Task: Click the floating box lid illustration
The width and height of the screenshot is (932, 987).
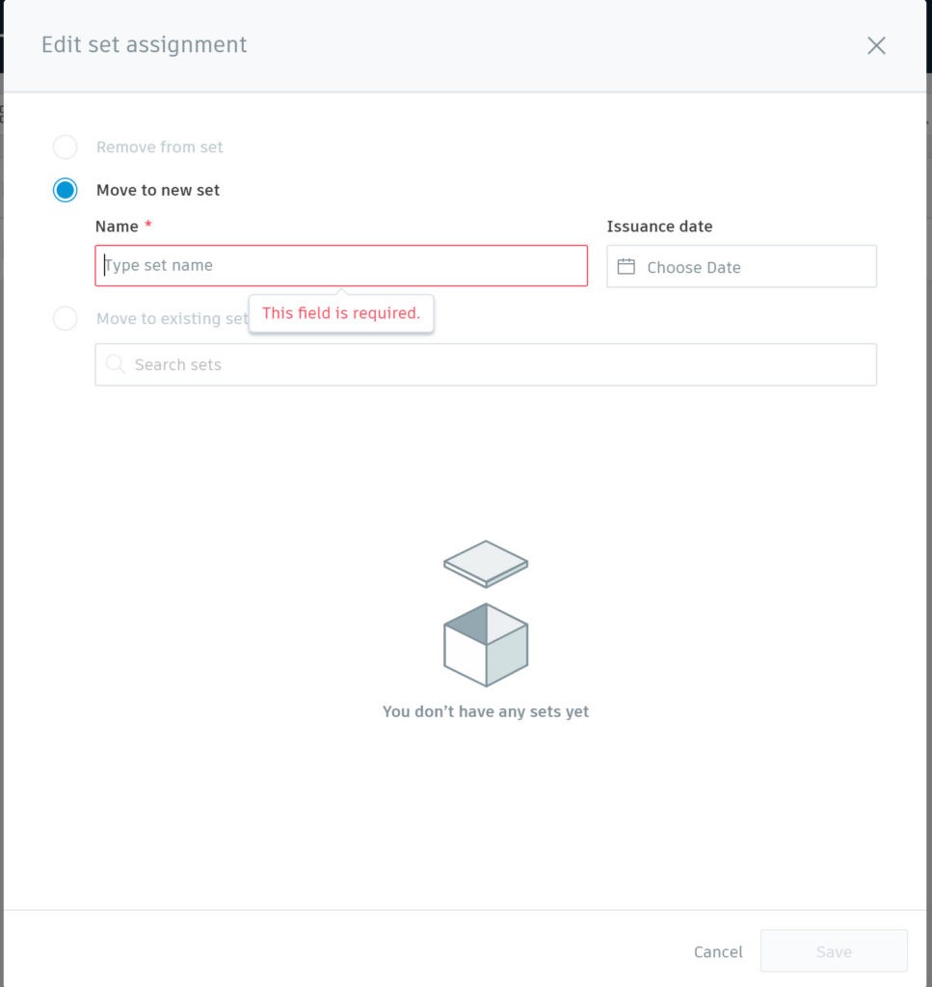Action: [486, 563]
